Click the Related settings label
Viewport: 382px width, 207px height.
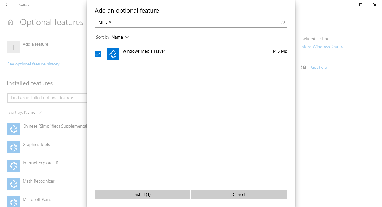click(x=316, y=39)
